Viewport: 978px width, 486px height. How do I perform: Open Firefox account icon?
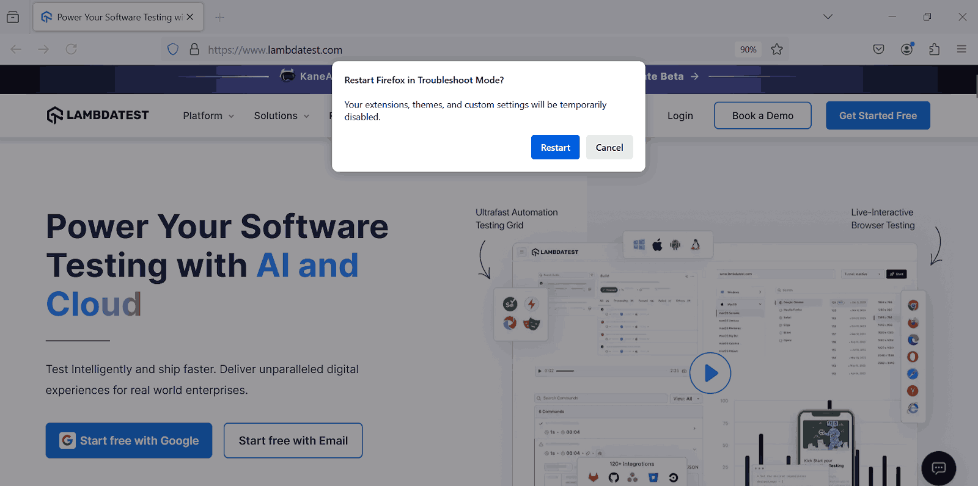(x=906, y=49)
